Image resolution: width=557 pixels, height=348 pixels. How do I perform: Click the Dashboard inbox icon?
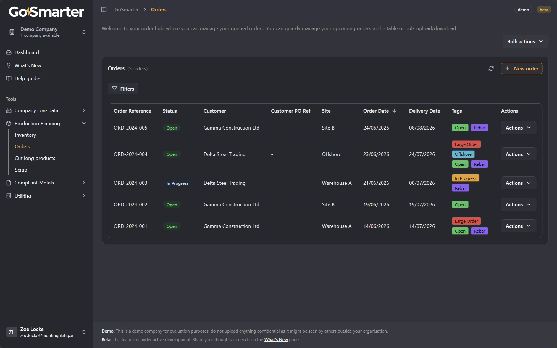9,52
